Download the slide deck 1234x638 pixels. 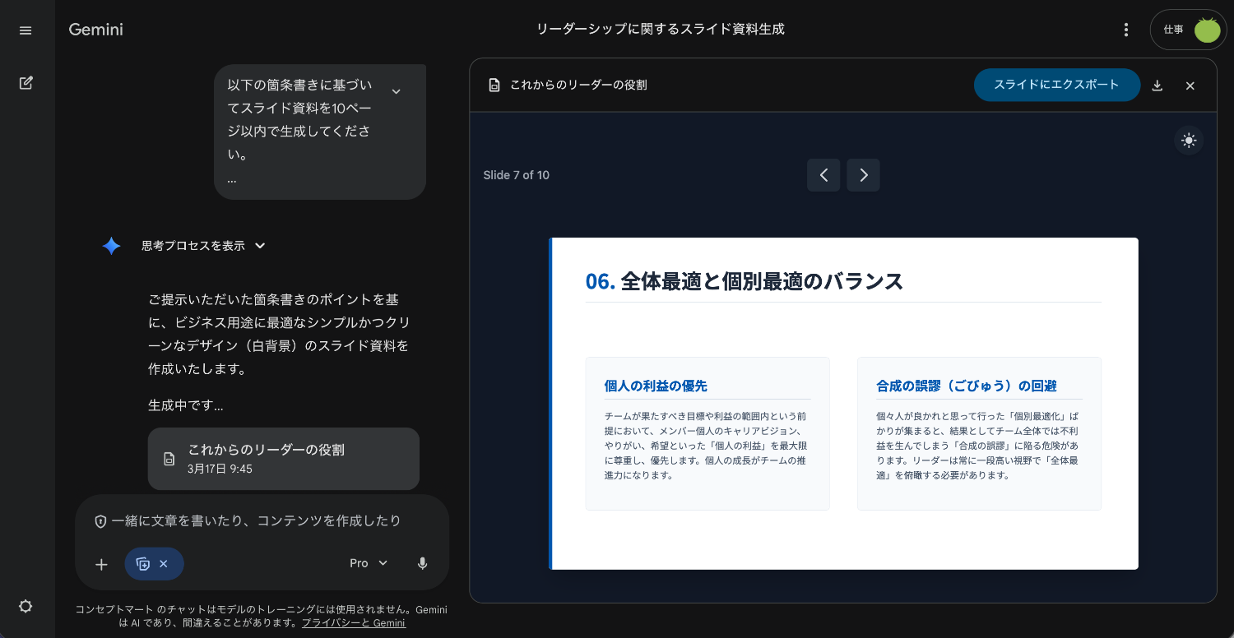click(1157, 86)
